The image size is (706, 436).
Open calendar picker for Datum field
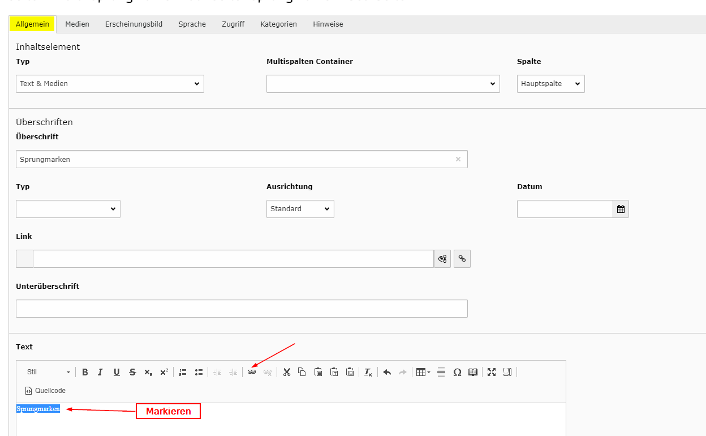point(621,209)
